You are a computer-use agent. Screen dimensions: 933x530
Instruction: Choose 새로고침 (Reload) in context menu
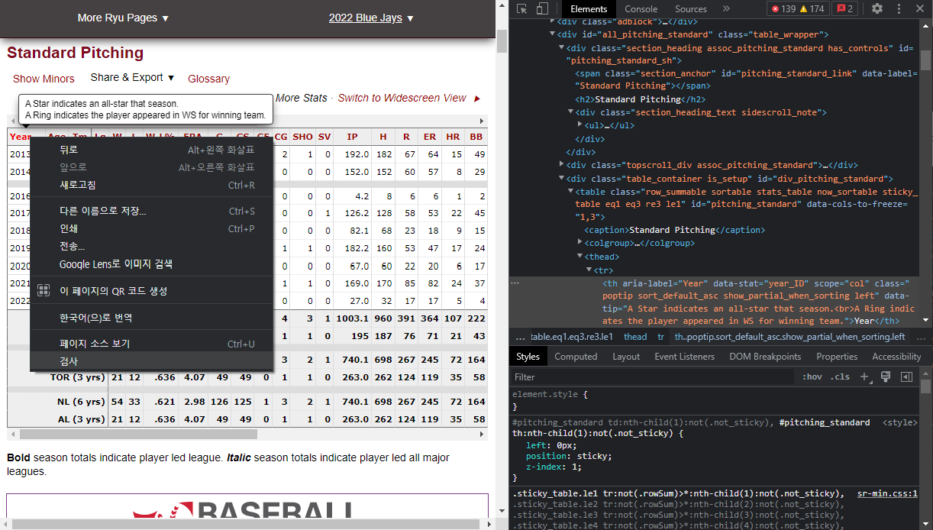151,185
